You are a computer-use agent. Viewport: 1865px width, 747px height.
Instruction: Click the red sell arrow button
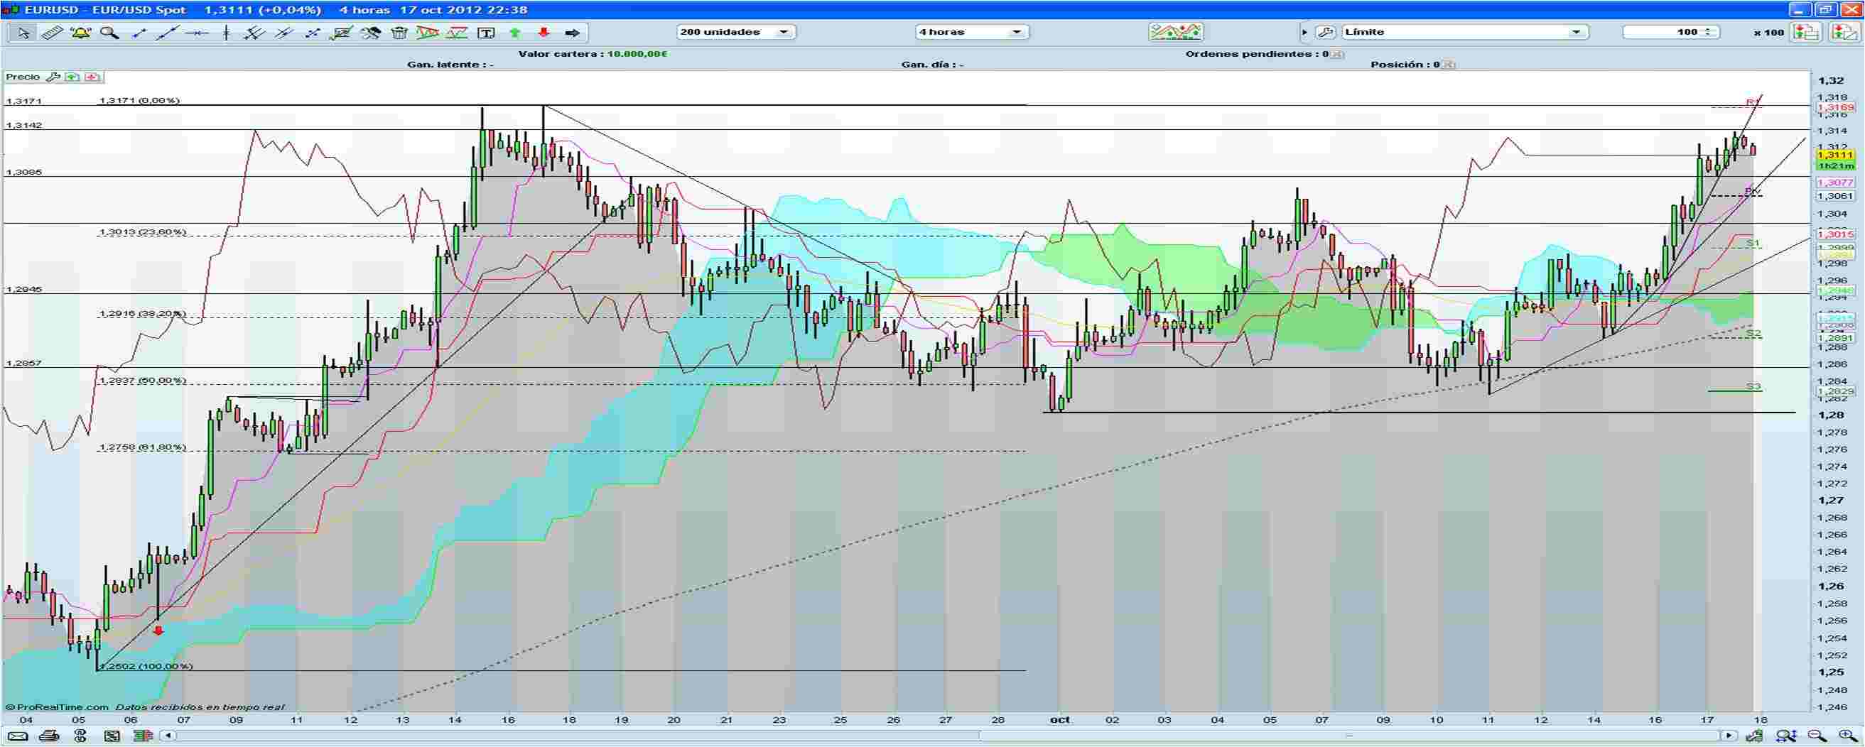(545, 32)
